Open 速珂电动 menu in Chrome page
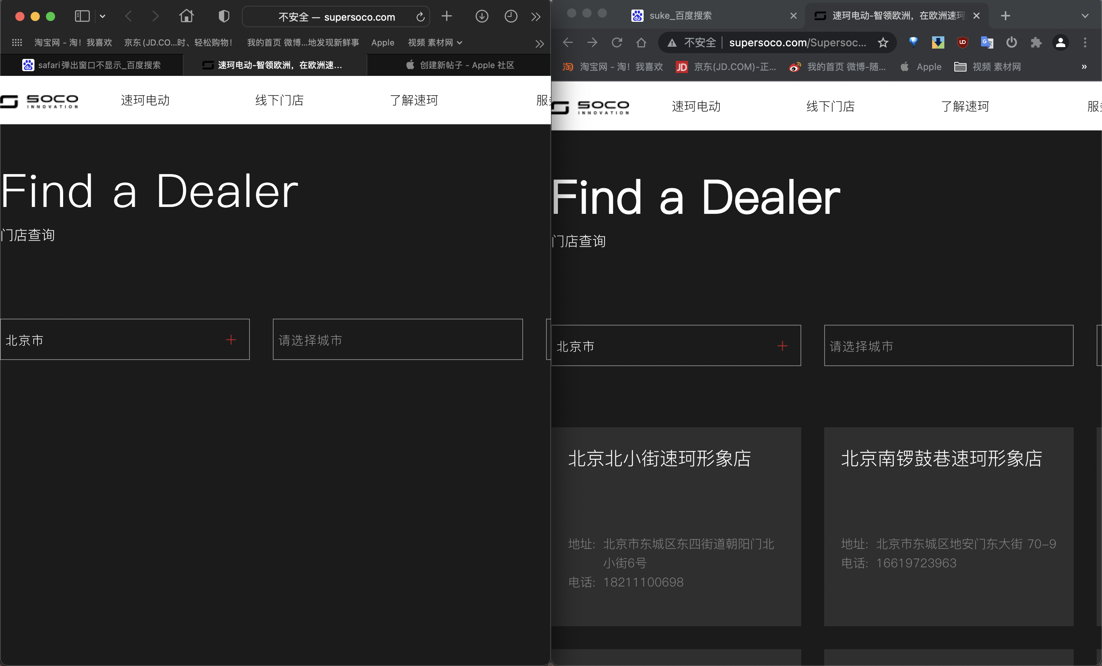1102x666 pixels. click(x=696, y=106)
